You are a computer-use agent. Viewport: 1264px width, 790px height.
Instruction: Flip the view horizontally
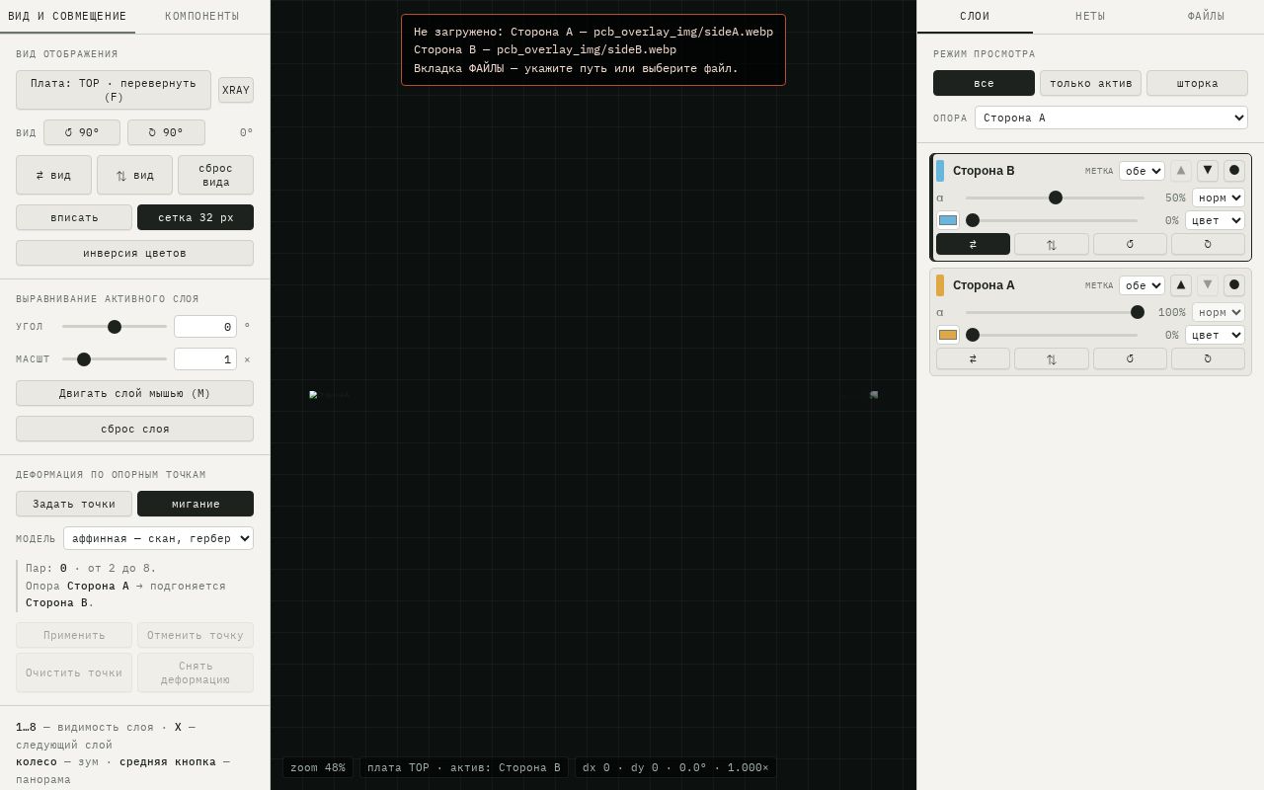tap(53, 175)
